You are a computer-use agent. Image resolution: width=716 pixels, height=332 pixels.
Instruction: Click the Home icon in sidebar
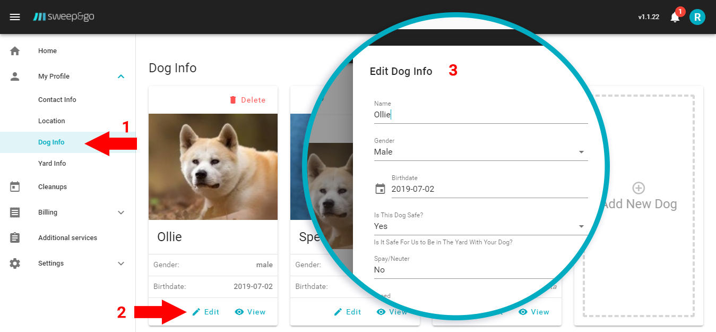15,50
